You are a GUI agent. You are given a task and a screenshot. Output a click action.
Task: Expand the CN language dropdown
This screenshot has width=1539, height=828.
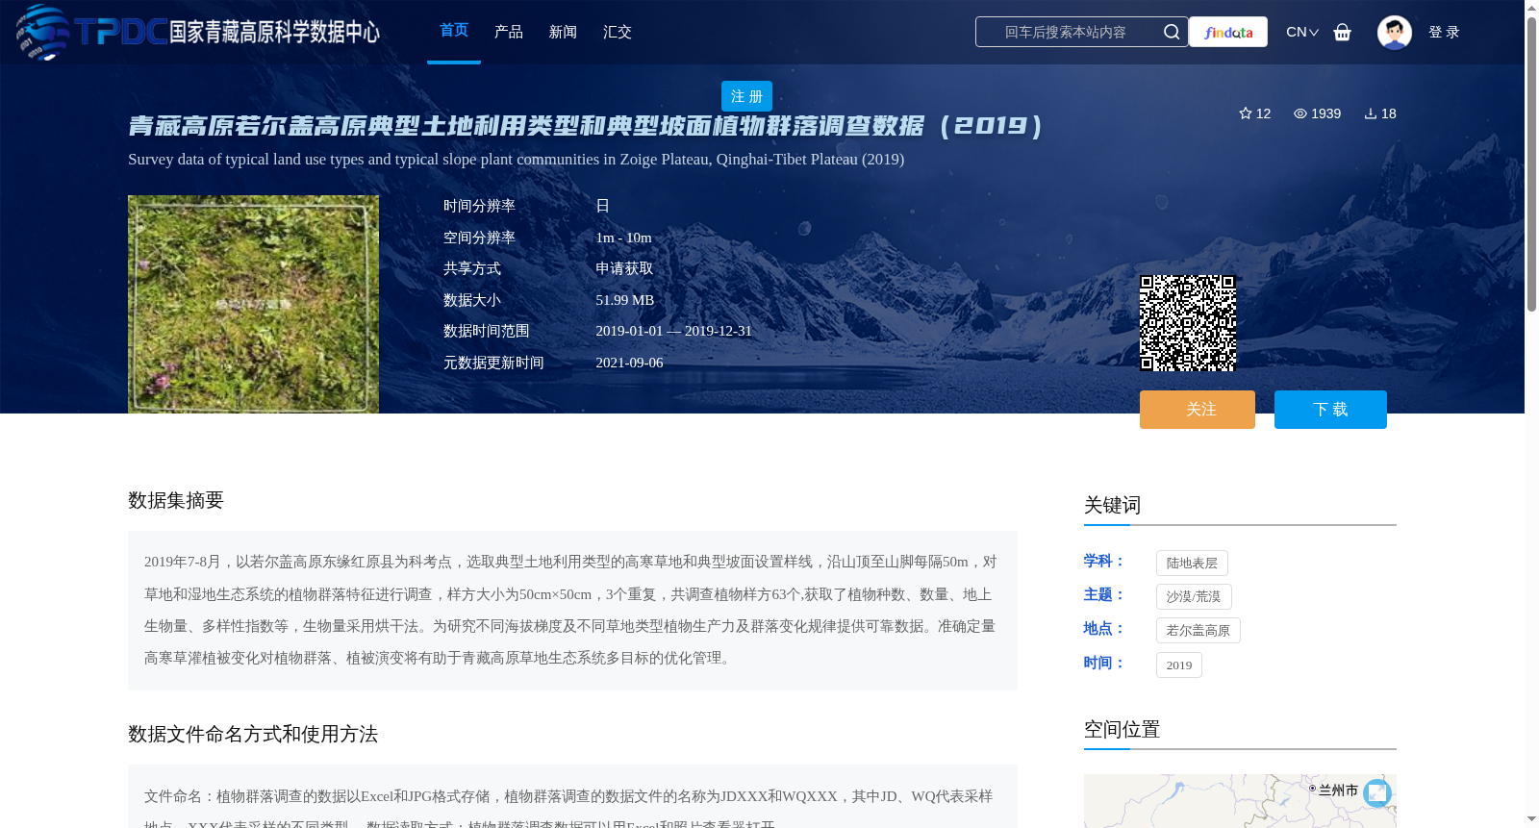pos(1302,32)
